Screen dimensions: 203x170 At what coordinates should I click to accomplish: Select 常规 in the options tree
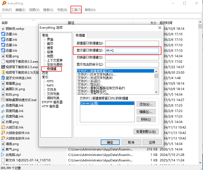(x=45, y=35)
